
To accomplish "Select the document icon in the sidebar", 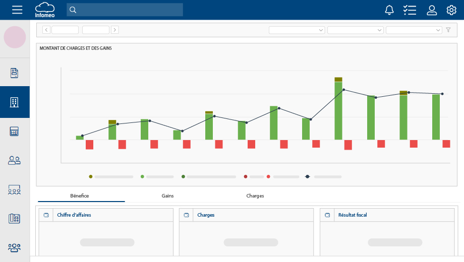I will coord(15,73).
